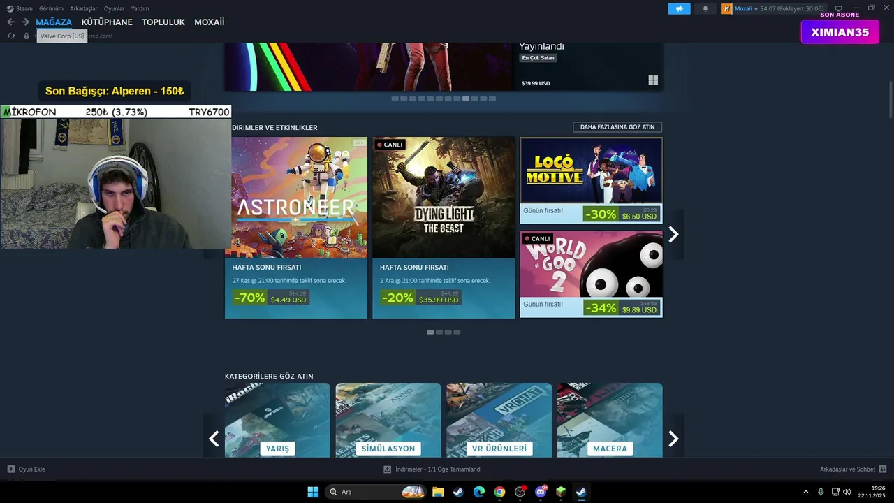The image size is (894, 503).
Task: Expand Moxaii account dropdown
Action: tap(756, 9)
